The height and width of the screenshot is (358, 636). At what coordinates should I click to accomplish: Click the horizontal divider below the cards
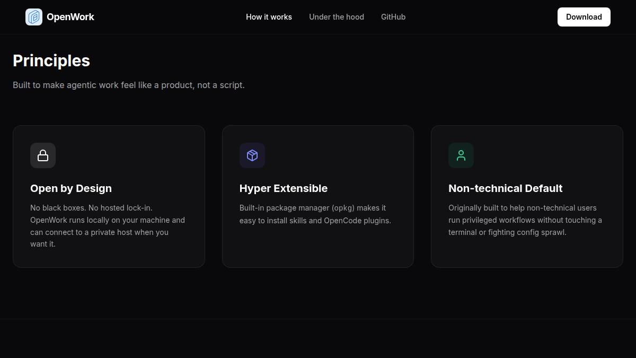coord(318,319)
